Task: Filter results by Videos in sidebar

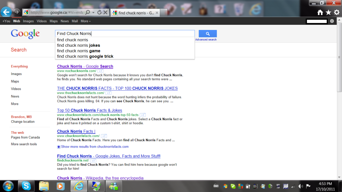Action: click(x=16, y=89)
